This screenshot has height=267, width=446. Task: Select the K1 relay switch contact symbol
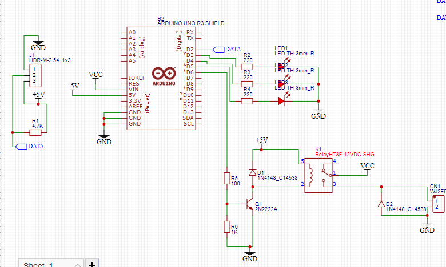[x=326, y=175]
